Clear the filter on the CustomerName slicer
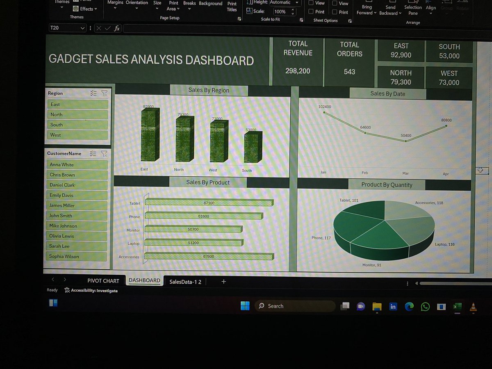Screen dimensions: 492x369 pyautogui.click(x=104, y=153)
